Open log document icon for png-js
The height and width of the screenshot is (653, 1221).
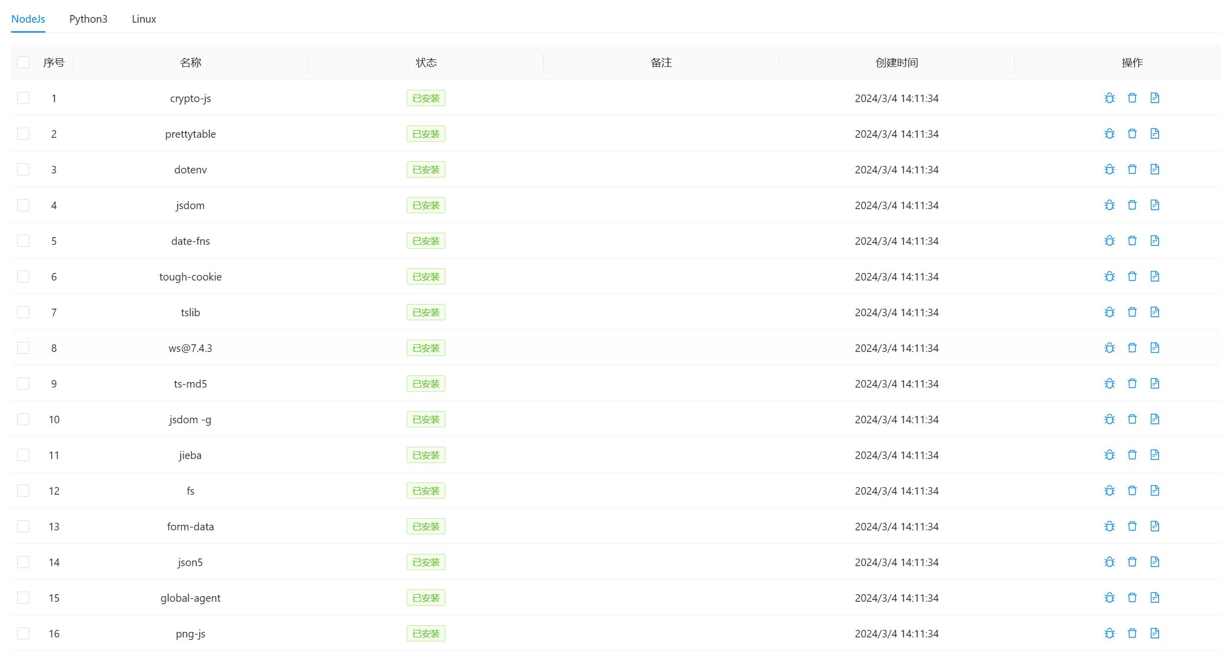(x=1155, y=633)
